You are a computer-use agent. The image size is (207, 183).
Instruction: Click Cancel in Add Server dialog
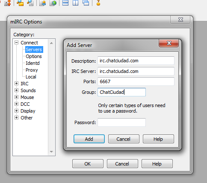pyautogui.click(x=124, y=139)
